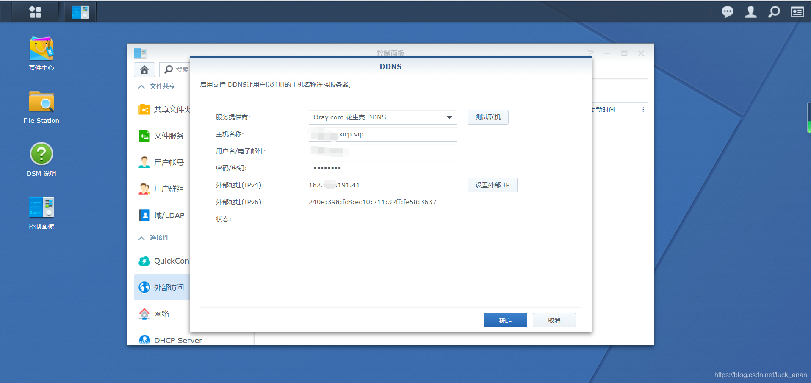Open the widgets panel icon

point(797,12)
